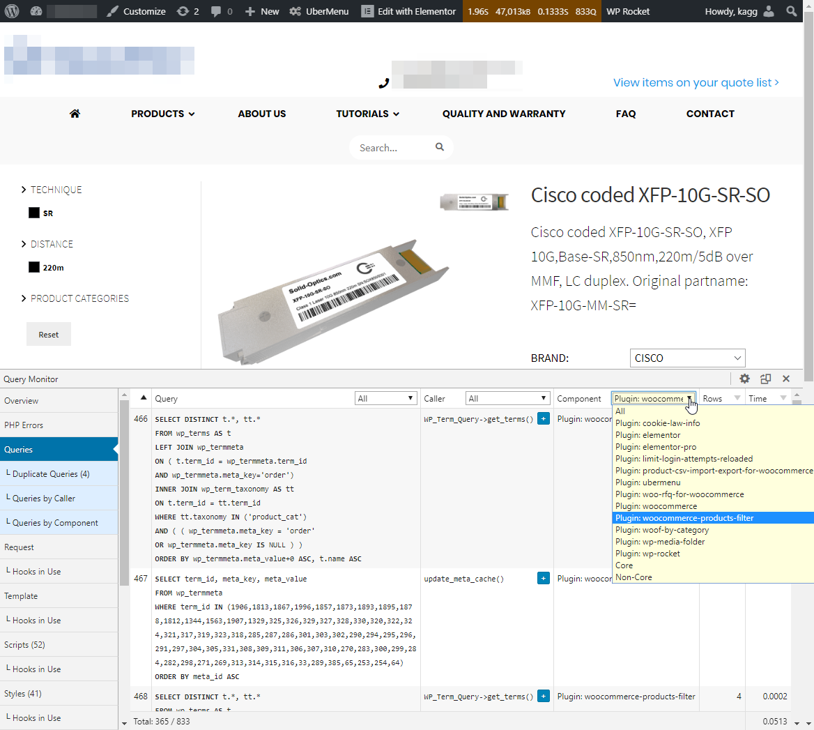Open QUALITY AND WARRANTY page
The width and height of the screenshot is (814, 730).
pos(504,114)
